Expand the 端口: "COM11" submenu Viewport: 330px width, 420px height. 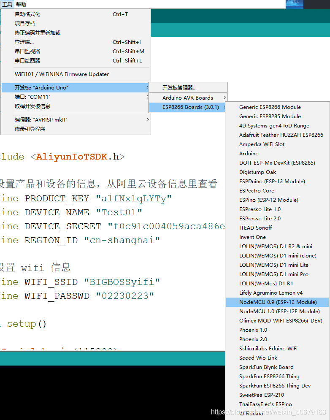[76, 97]
